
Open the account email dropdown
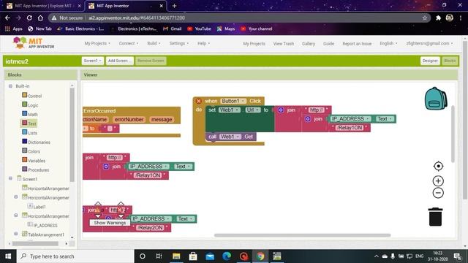point(429,44)
